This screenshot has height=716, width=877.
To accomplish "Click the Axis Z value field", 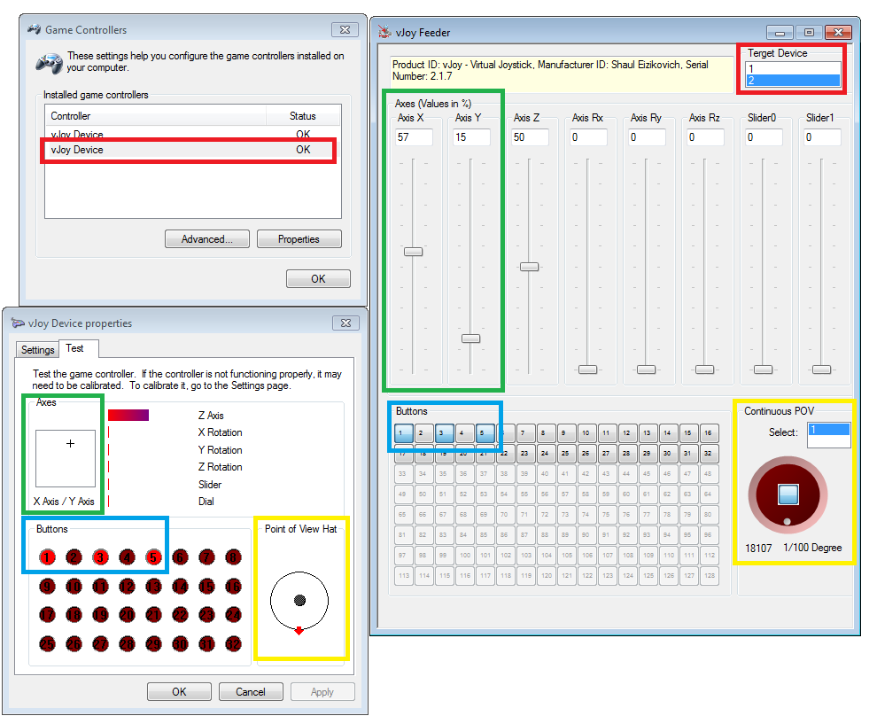I will coord(531,137).
